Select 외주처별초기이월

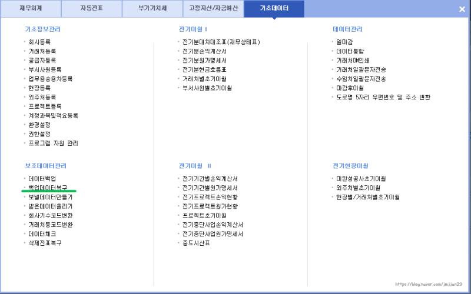[x=359, y=188]
